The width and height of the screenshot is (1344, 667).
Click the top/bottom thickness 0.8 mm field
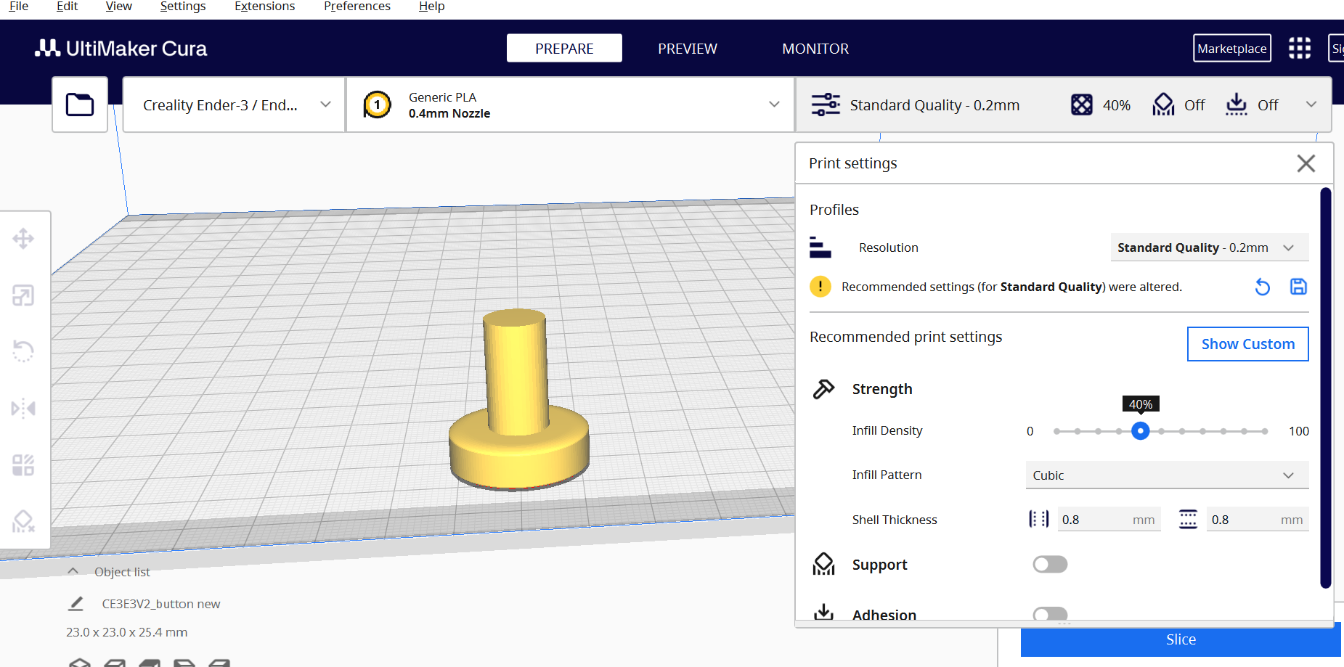pos(1258,519)
